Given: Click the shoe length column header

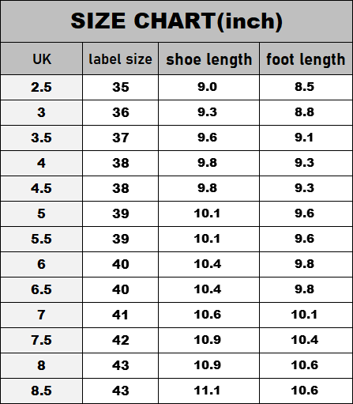Looking at the screenshot, I should [209, 59].
